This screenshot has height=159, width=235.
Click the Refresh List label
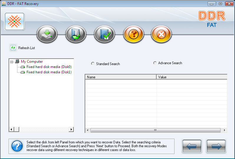pyautogui.click(x=27, y=48)
